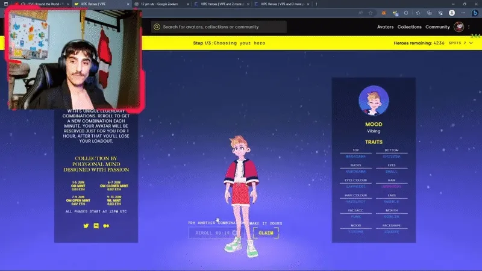The width and height of the screenshot is (482, 271).
Task: Open the Collections menu
Action: click(409, 27)
